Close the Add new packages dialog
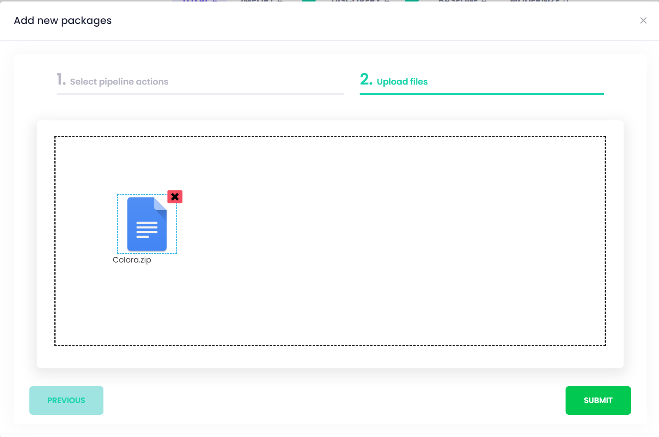659x437 pixels. 643,21
